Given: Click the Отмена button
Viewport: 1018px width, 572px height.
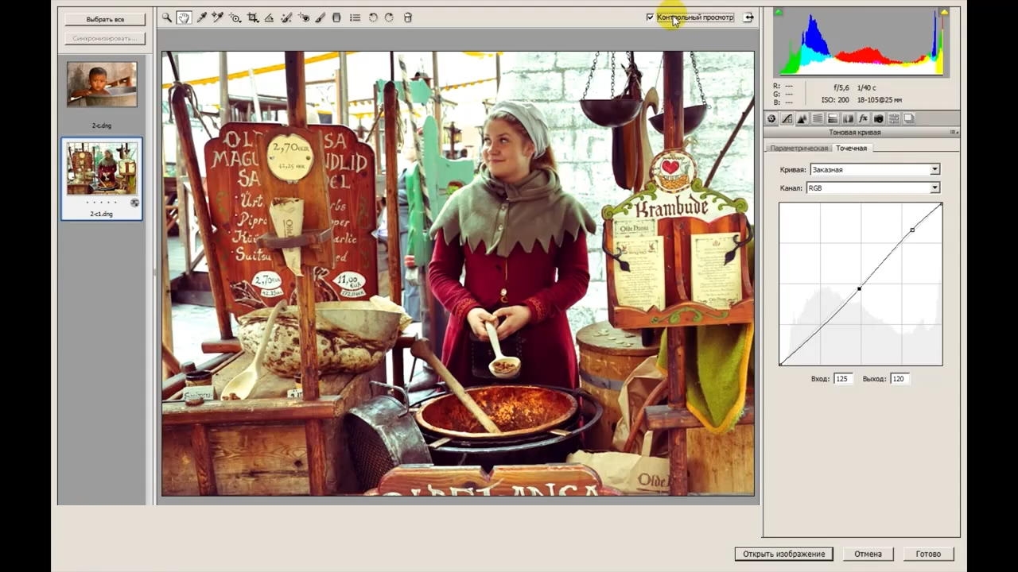Looking at the screenshot, I should (x=868, y=554).
